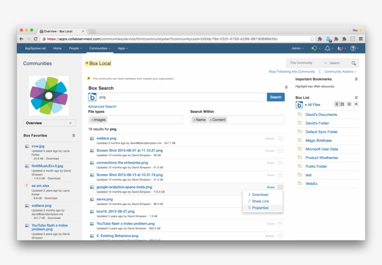Open more options for wallace.png result
The height and width of the screenshot is (265, 382).
coord(280,139)
